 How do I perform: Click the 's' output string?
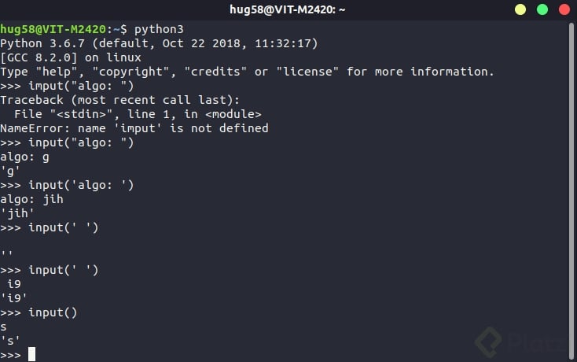(10, 341)
